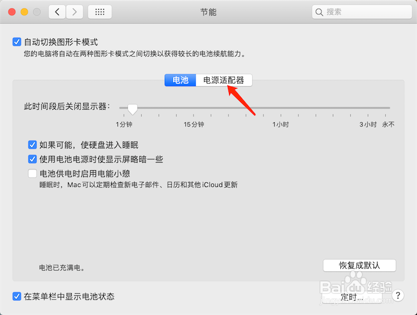The width and height of the screenshot is (417, 315).
Task: Switch to the 电源适配器 tab
Action: 224,80
